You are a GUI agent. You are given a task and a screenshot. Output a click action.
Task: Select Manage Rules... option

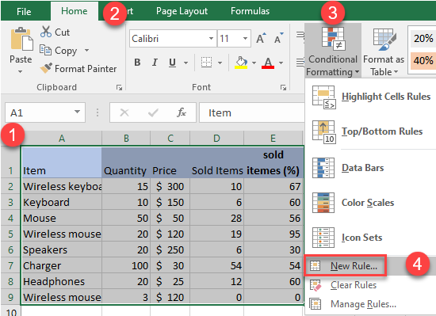pyautogui.click(x=371, y=304)
